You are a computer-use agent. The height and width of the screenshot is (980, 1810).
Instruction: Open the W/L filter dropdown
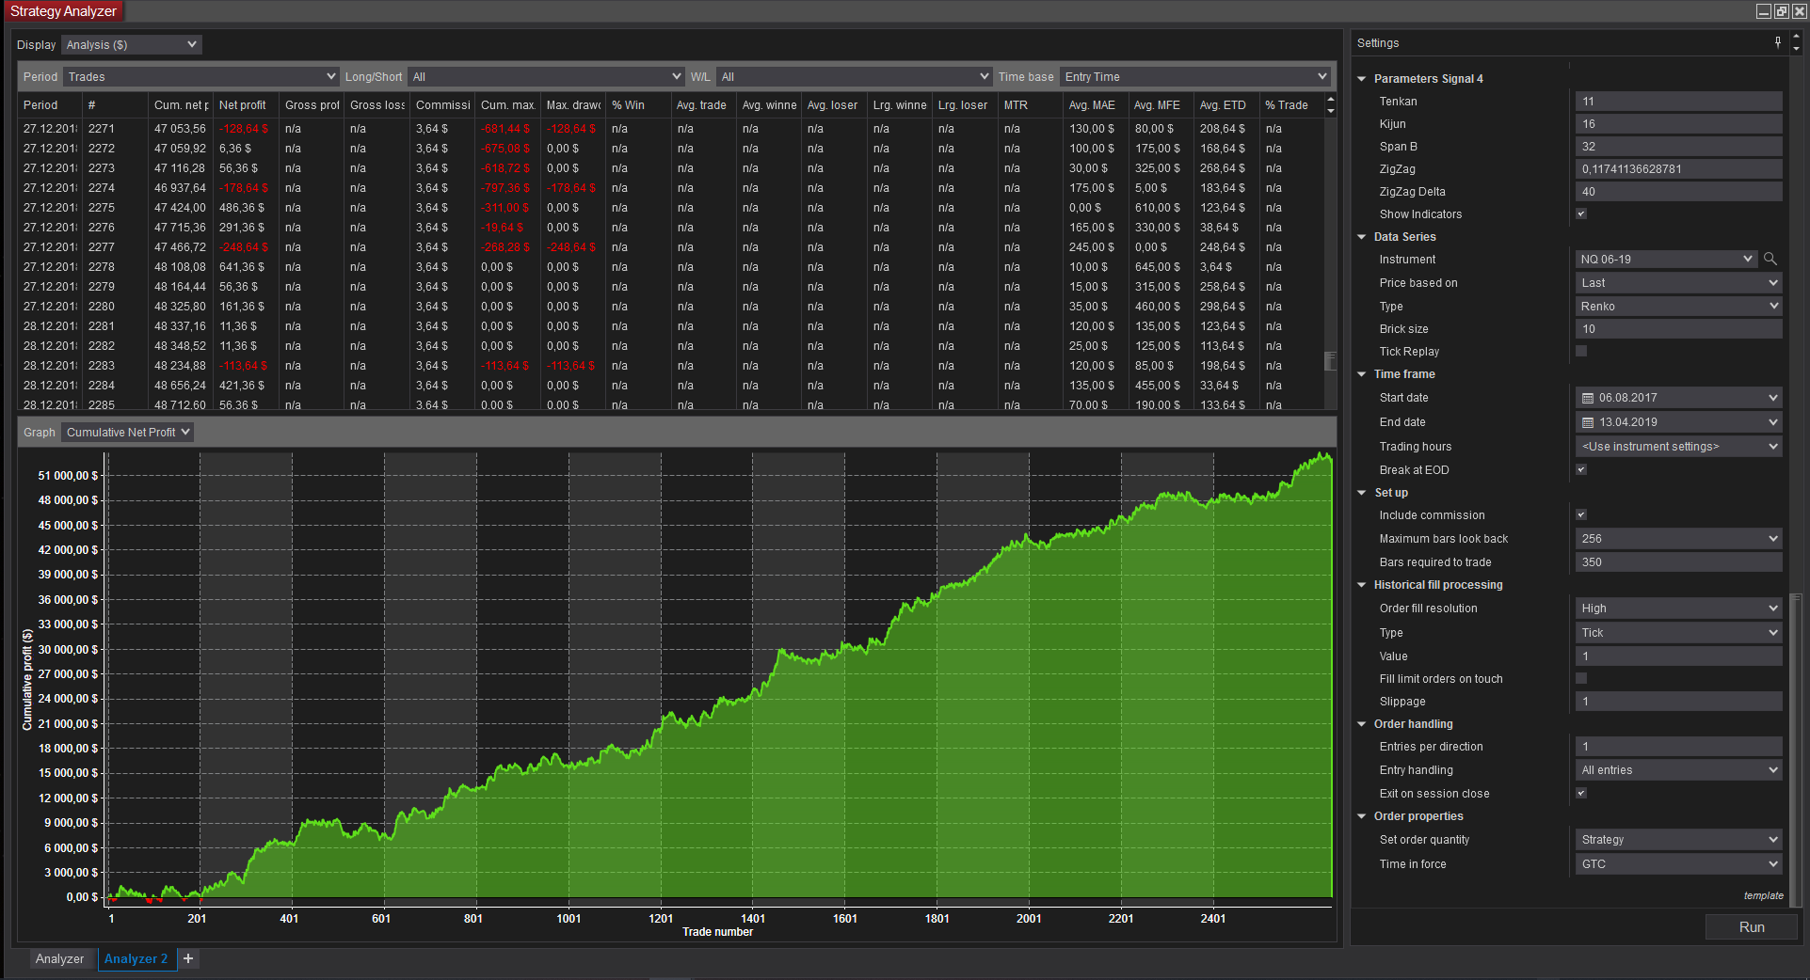[854, 76]
